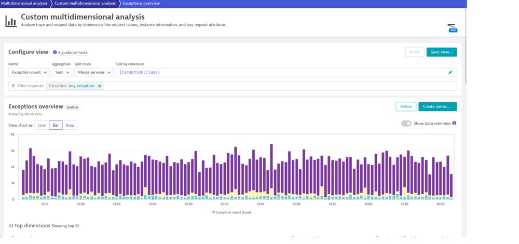Screen dimensions: 519x244
Task: Click the info icon beside guidance hints
Action: tap(55, 52)
